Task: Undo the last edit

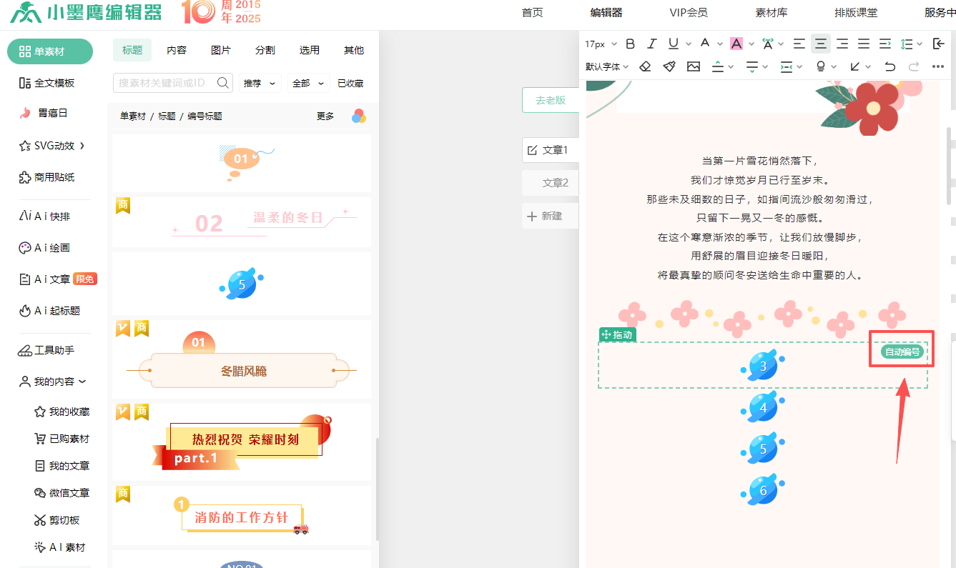Action: click(890, 66)
